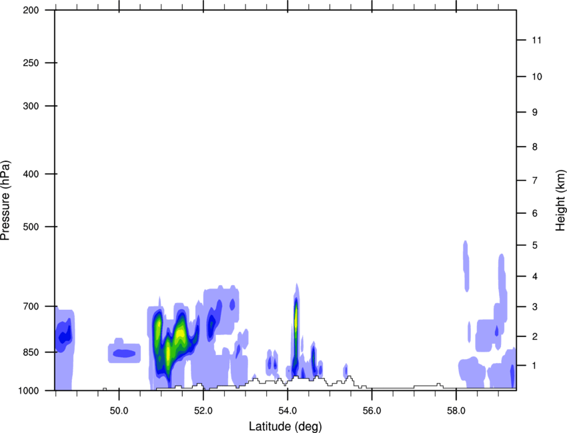Click the 11 km height label
Image resolution: width=567 pixels, height=433 pixels.
click(537, 40)
